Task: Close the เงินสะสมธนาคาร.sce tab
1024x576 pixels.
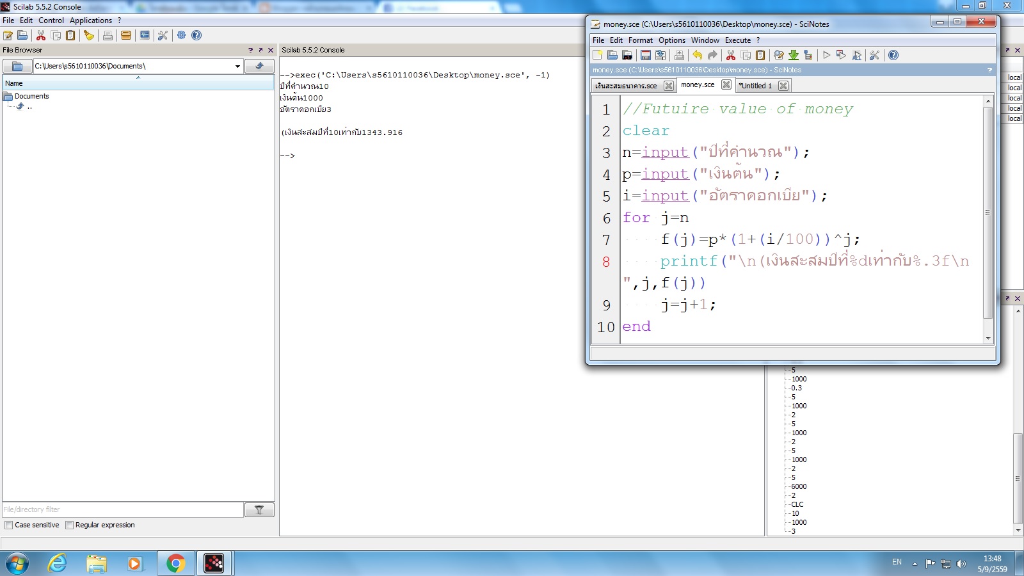Action: [x=669, y=86]
